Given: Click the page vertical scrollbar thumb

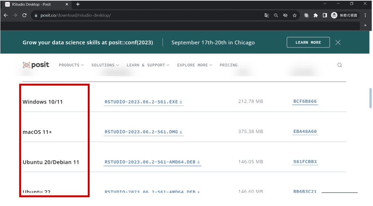Looking at the screenshot, I should [x=370, y=98].
